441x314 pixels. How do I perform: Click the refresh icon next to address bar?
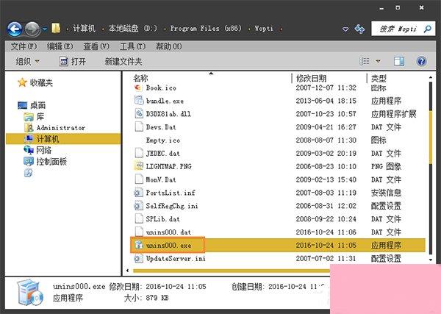pos(359,29)
